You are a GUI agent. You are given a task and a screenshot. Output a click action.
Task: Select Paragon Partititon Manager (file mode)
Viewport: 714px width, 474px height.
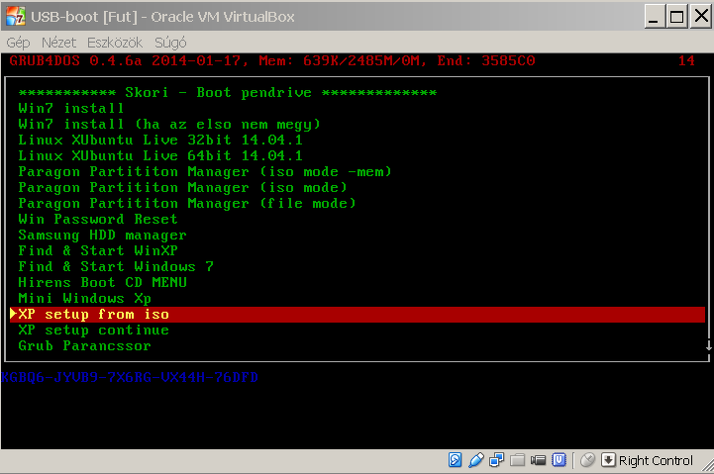187,203
